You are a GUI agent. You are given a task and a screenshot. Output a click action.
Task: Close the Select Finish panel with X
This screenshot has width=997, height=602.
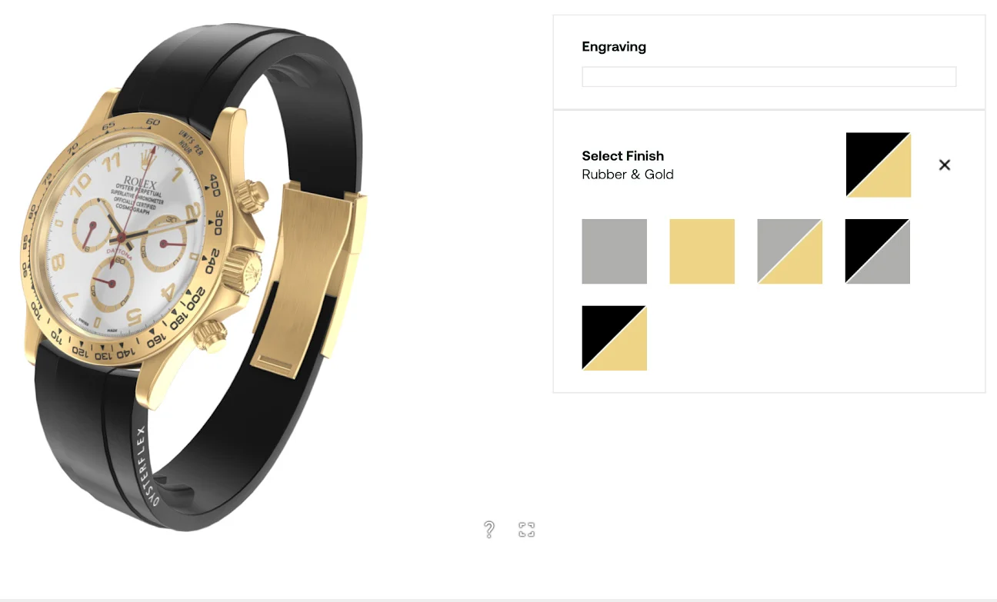(945, 165)
